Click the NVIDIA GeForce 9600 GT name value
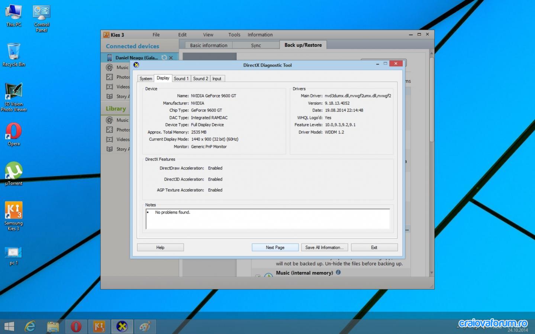This screenshot has height=334, width=535. (213, 96)
